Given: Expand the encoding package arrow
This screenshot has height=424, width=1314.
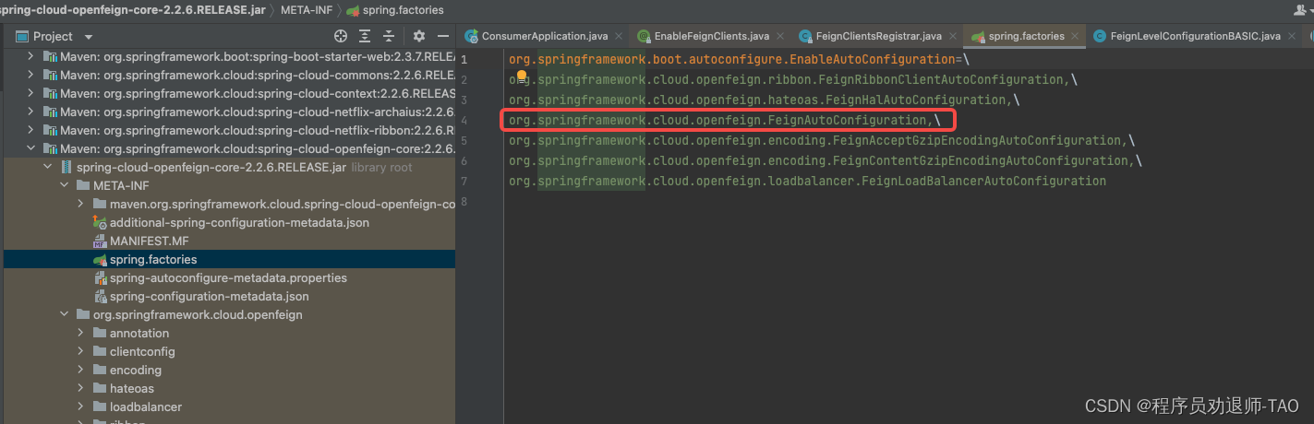Looking at the screenshot, I should point(80,371).
